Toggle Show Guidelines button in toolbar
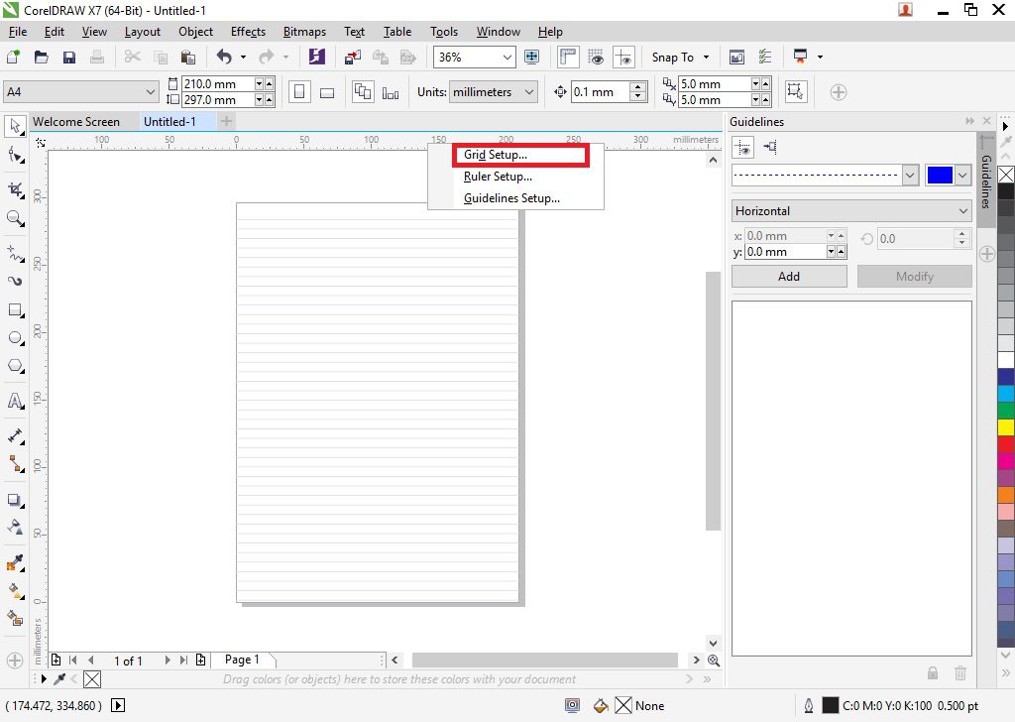 tap(624, 57)
